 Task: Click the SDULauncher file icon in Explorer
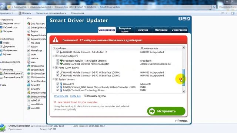29,66
